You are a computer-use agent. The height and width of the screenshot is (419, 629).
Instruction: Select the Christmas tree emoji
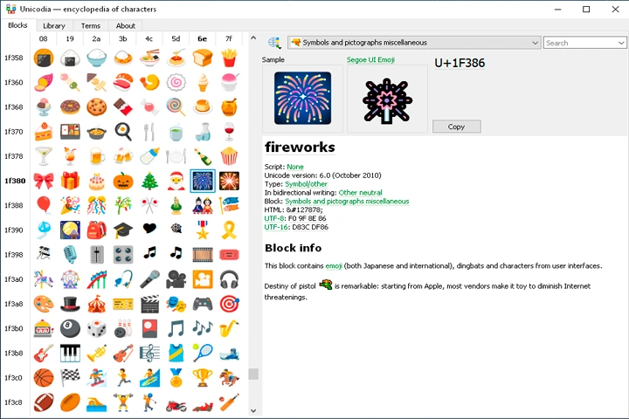pos(149,181)
